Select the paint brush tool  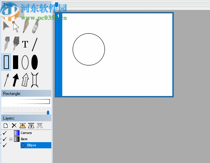coord(26,26)
